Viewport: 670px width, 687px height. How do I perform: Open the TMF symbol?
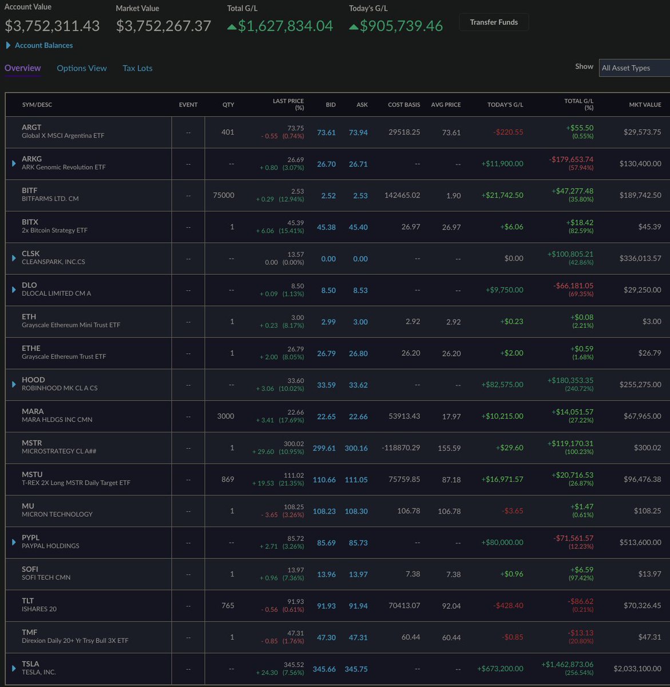click(x=30, y=632)
